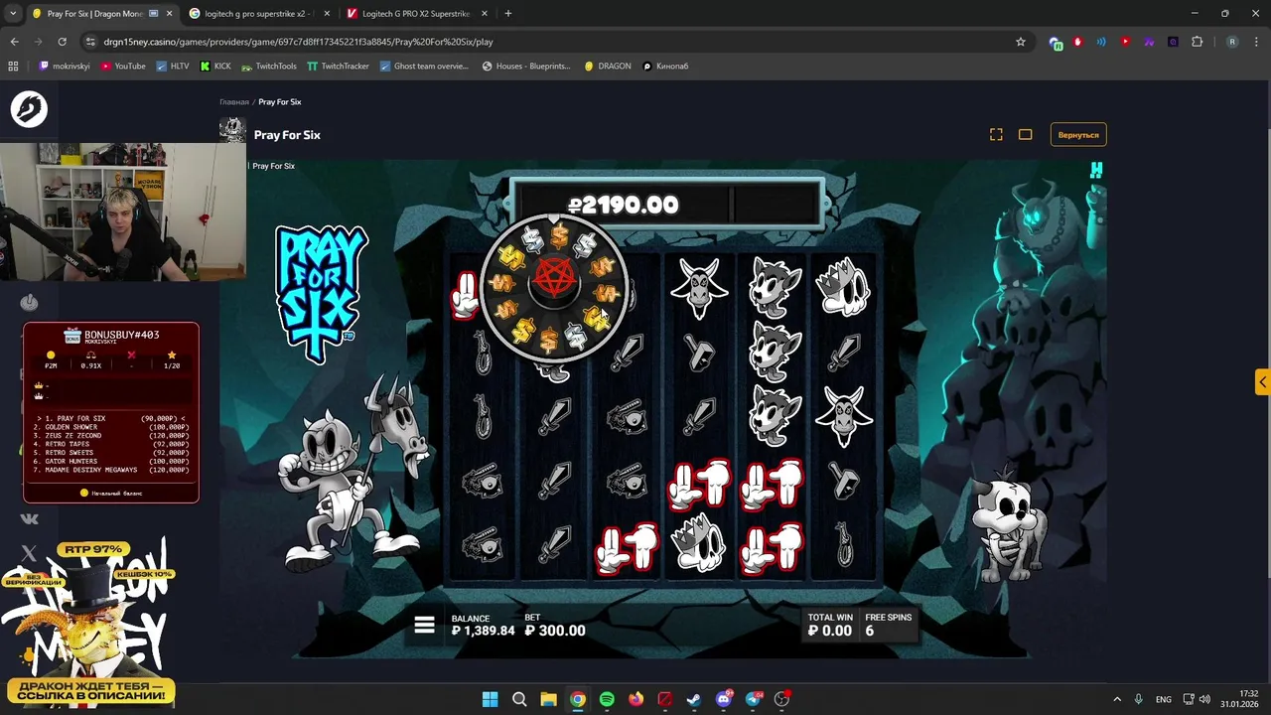Open the Windows Start menu
1271x715 pixels.
coord(491,699)
